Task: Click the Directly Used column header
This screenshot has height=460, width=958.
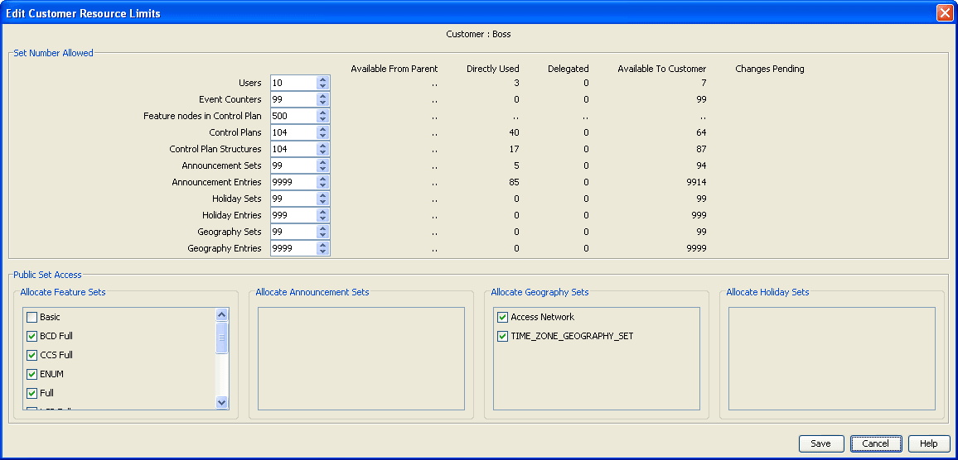Action: (x=493, y=69)
